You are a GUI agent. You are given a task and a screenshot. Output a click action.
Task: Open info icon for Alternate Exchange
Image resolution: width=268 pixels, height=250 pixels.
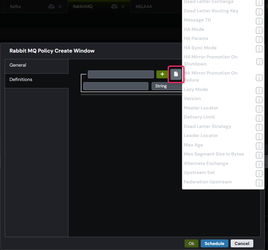(x=259, y=165)
